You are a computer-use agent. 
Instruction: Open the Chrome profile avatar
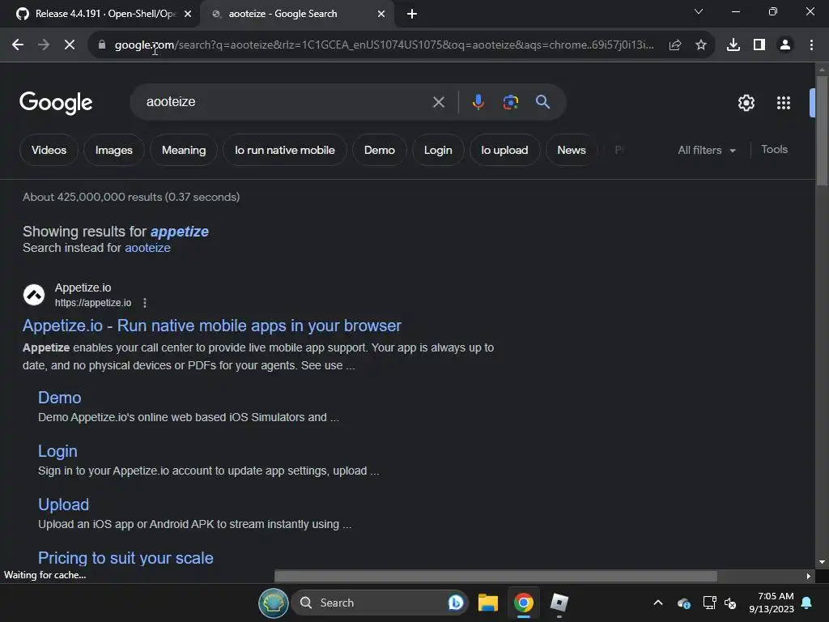coord(785,45)
